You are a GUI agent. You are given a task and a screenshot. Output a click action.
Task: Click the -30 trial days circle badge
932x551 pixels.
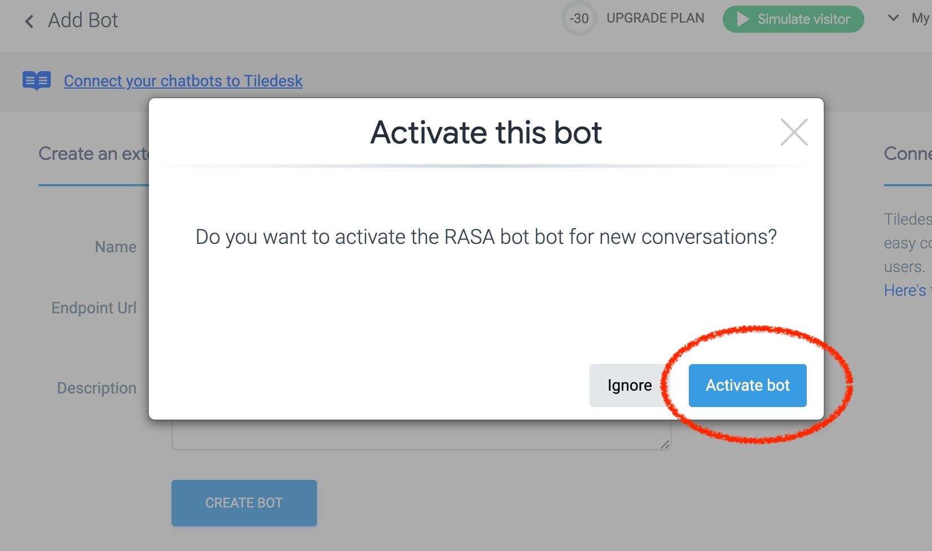tap(579, 19)
